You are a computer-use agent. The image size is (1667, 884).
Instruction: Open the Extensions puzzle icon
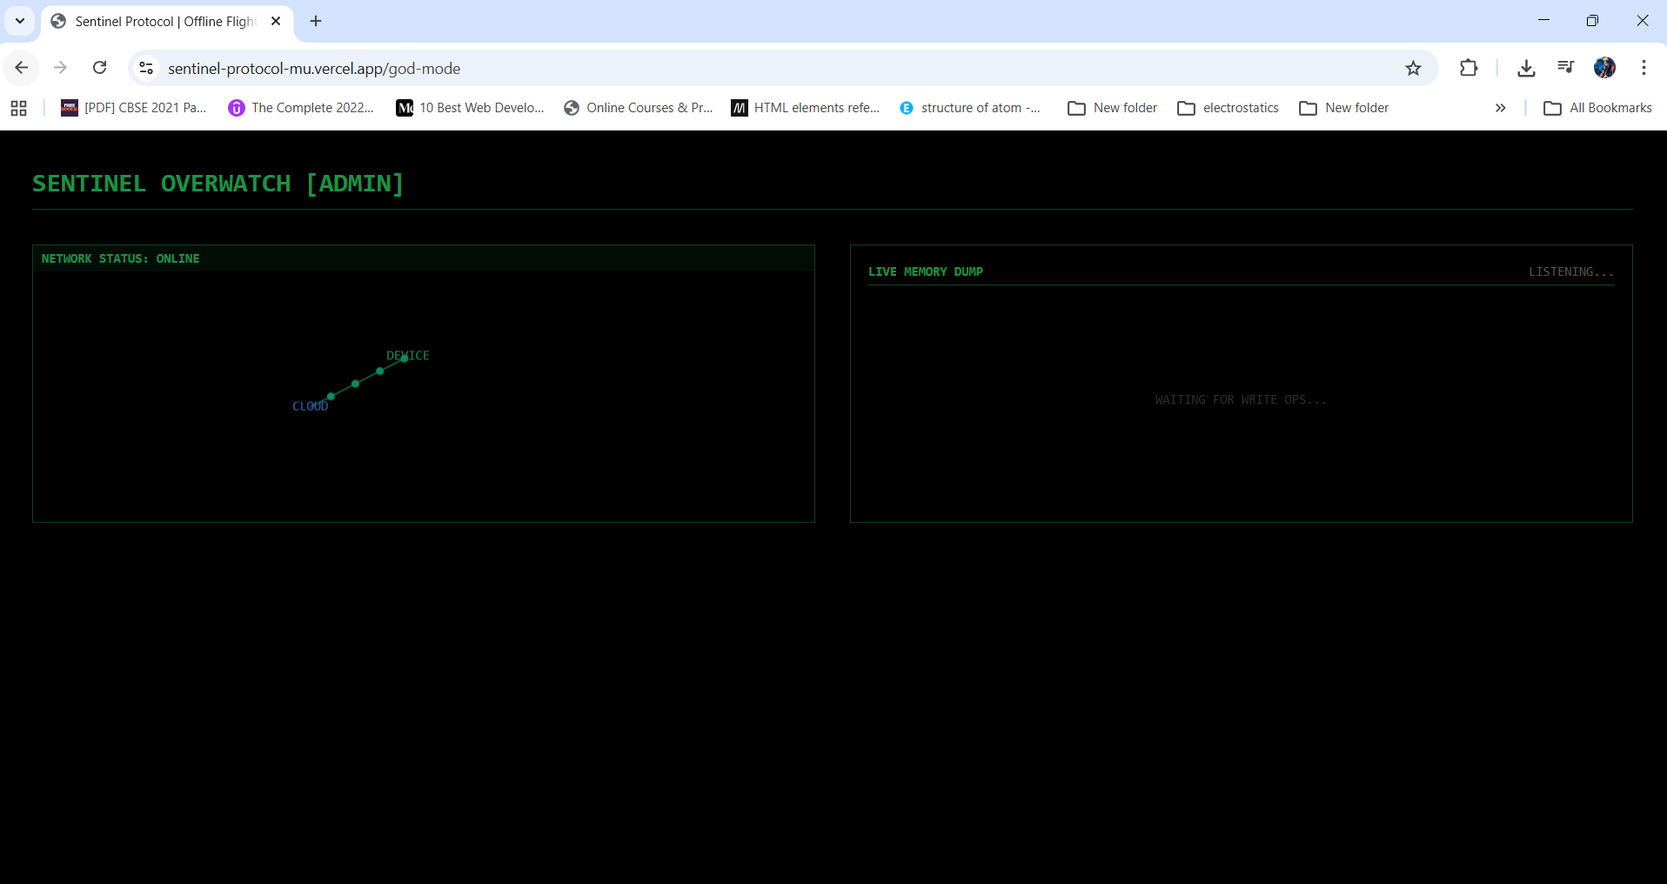click(1469, 68)
